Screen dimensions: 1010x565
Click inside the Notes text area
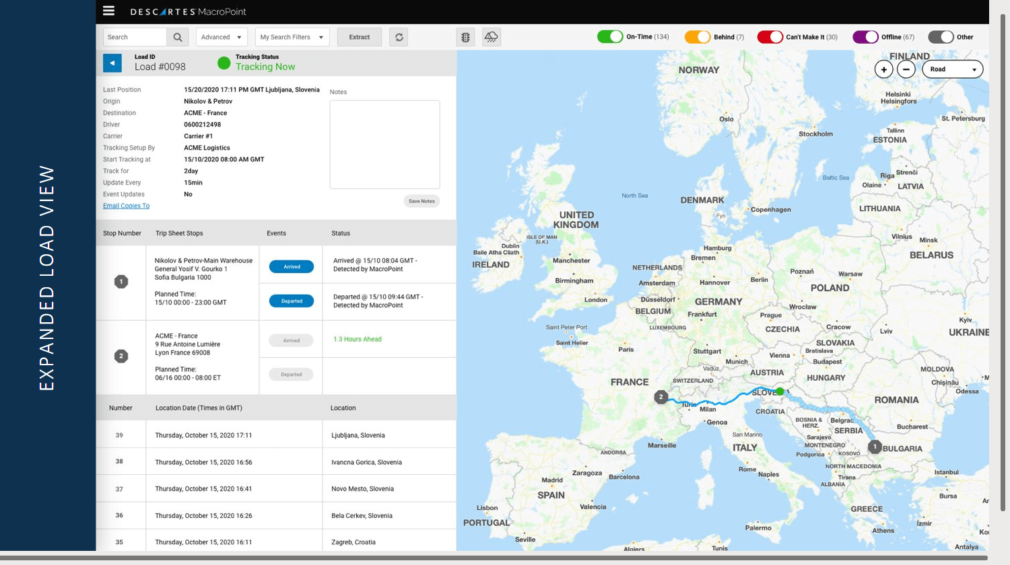[384, 145]
